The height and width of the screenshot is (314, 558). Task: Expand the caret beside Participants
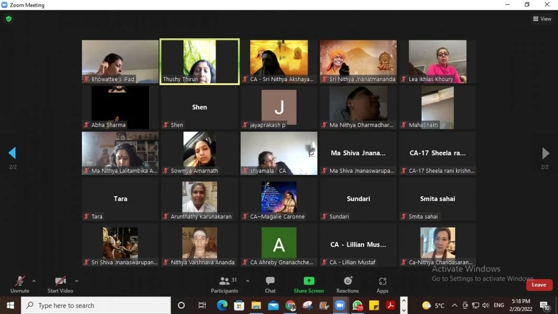click(x=247, y=281)
